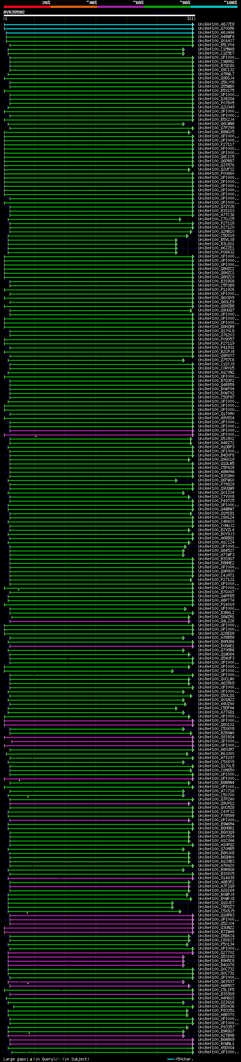Click the green ~80% identity legend bar
Image resolution: width=241 pixels, height=1062 pixels.
point(167,7)
